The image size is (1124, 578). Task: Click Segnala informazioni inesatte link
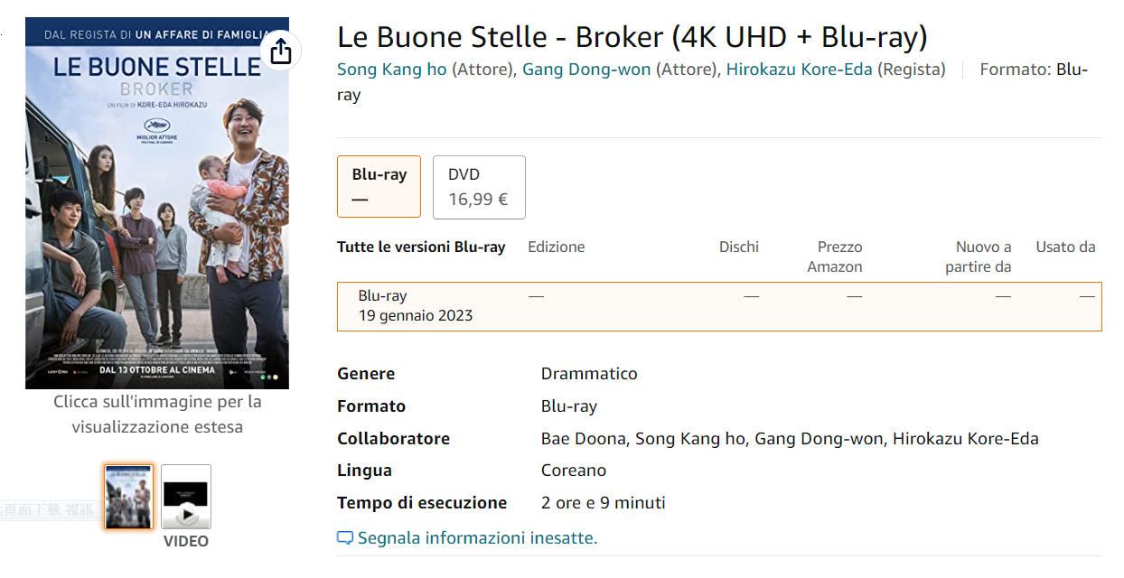[x=477, y=538]
